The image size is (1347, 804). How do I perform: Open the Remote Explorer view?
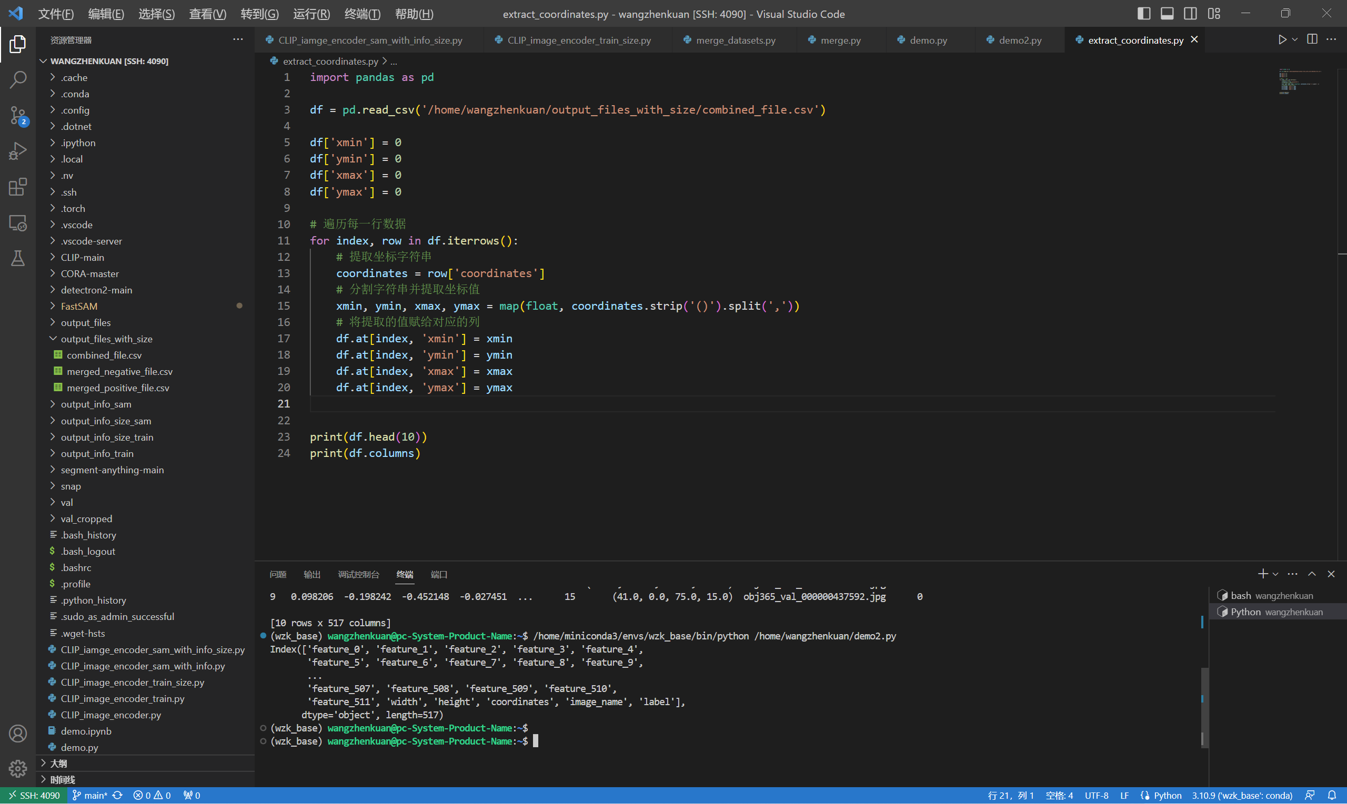click(x=18, y=222)
